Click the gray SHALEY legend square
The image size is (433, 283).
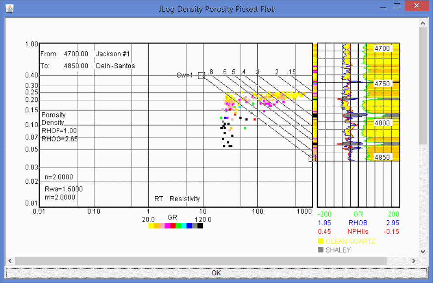tap(320, 250)
